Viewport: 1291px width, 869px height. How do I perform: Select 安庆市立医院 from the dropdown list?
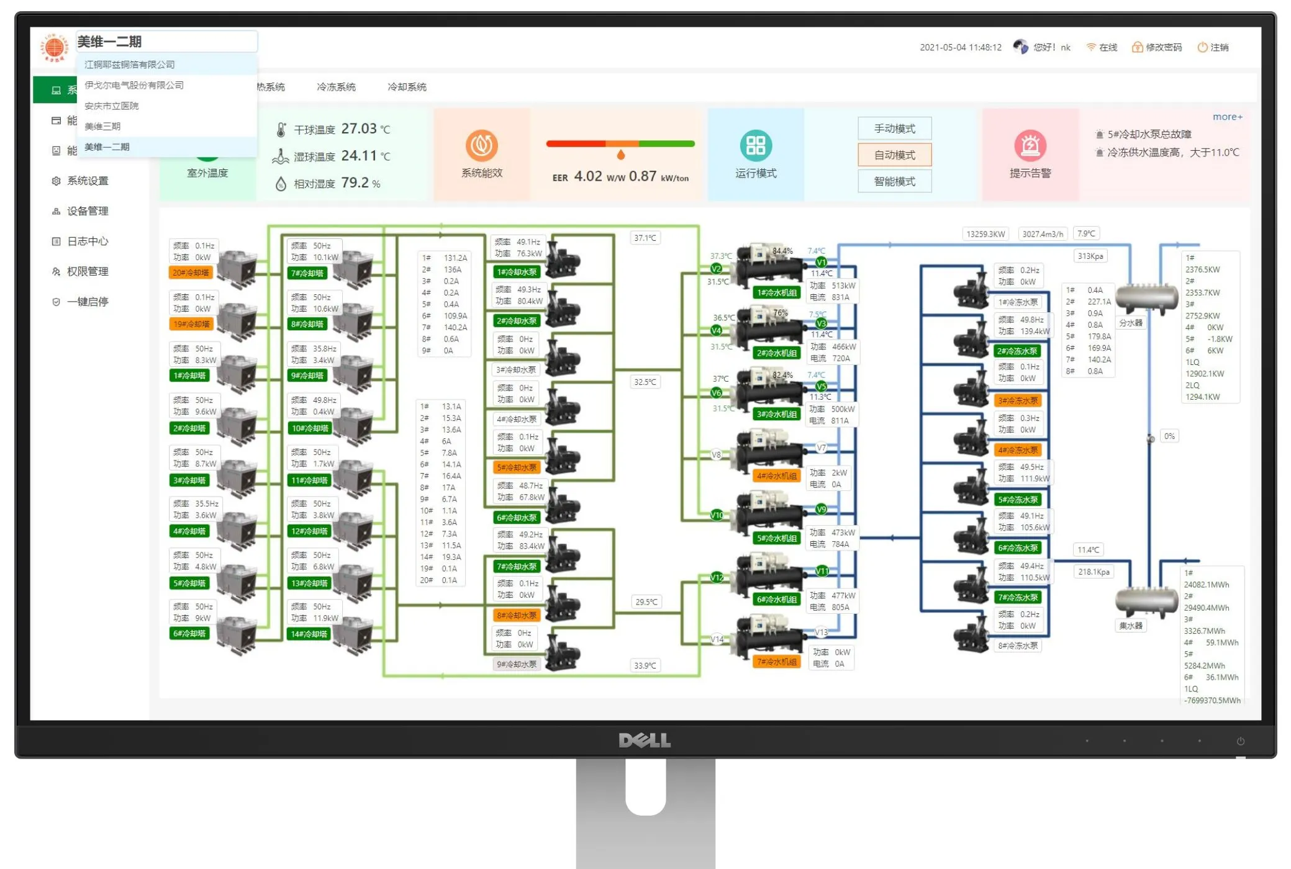(x=112, y=106)
